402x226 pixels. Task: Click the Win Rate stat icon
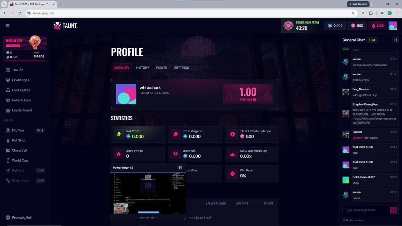pyautogui.click(x=232, y=173)
